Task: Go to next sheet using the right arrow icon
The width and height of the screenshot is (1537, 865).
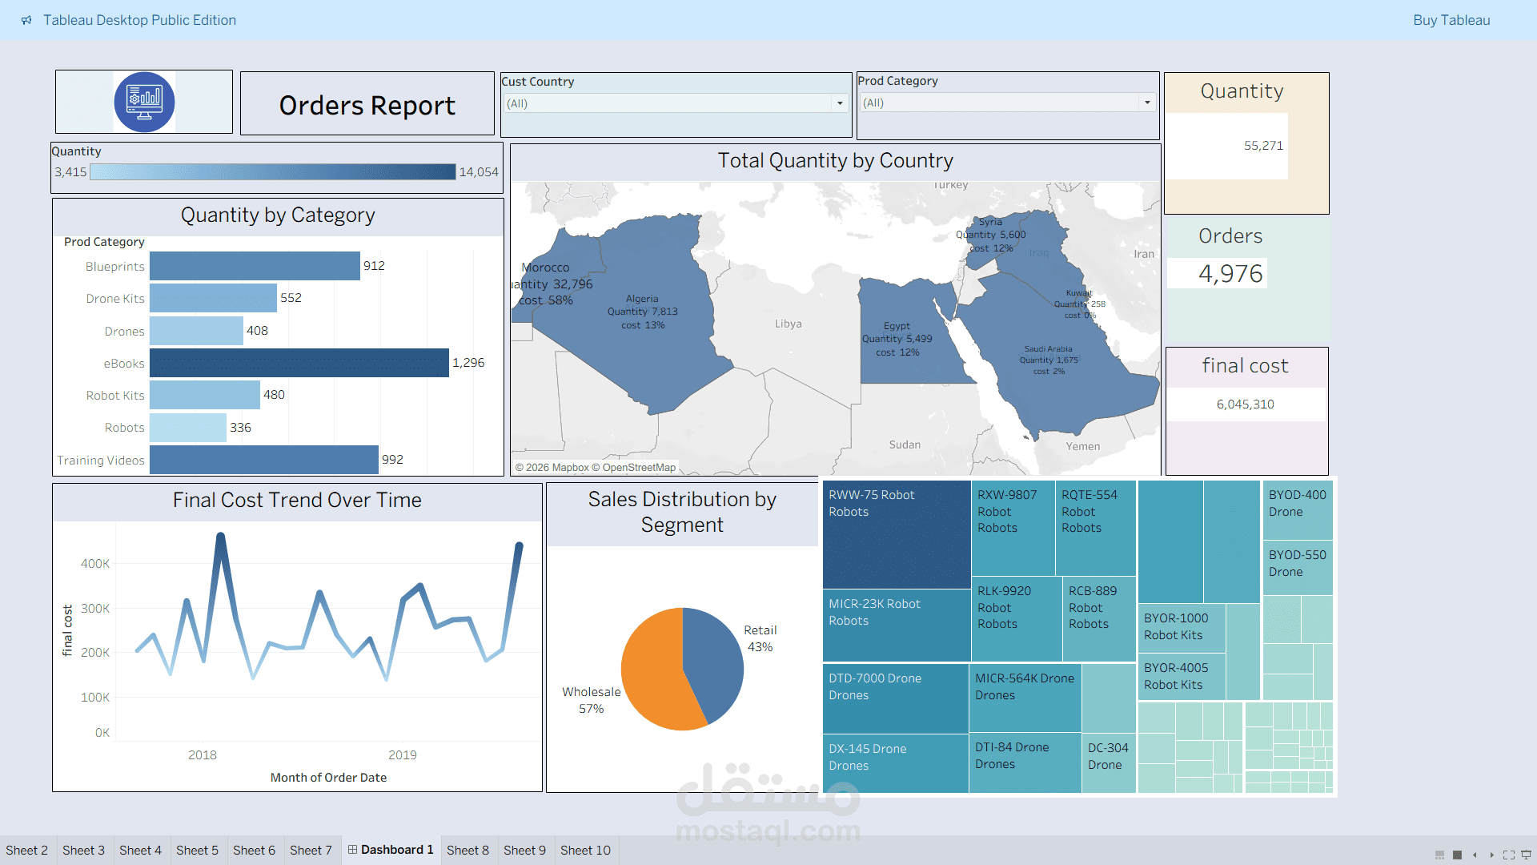Action: 1492,855
